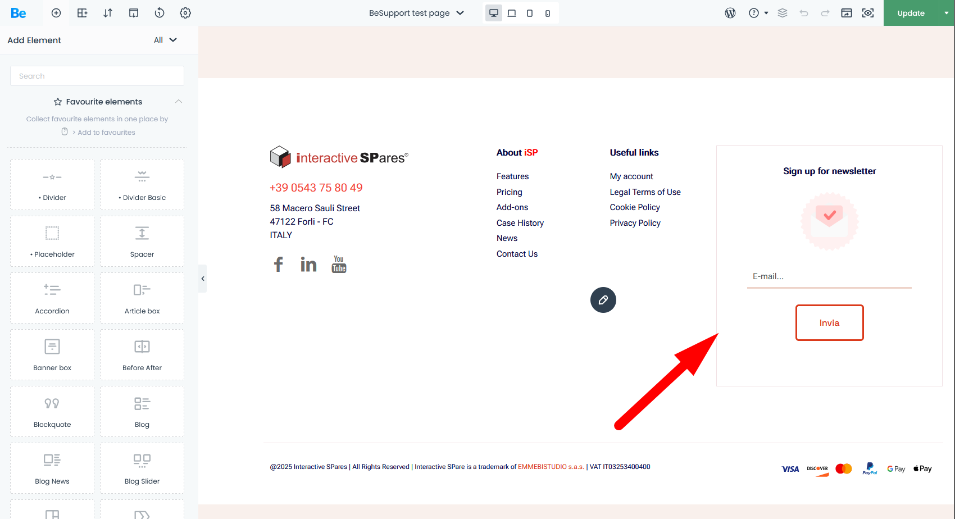The height and width of the screenshot is (519, 955).
Task: Click the green Update button
Action: [x=911, y=13]
